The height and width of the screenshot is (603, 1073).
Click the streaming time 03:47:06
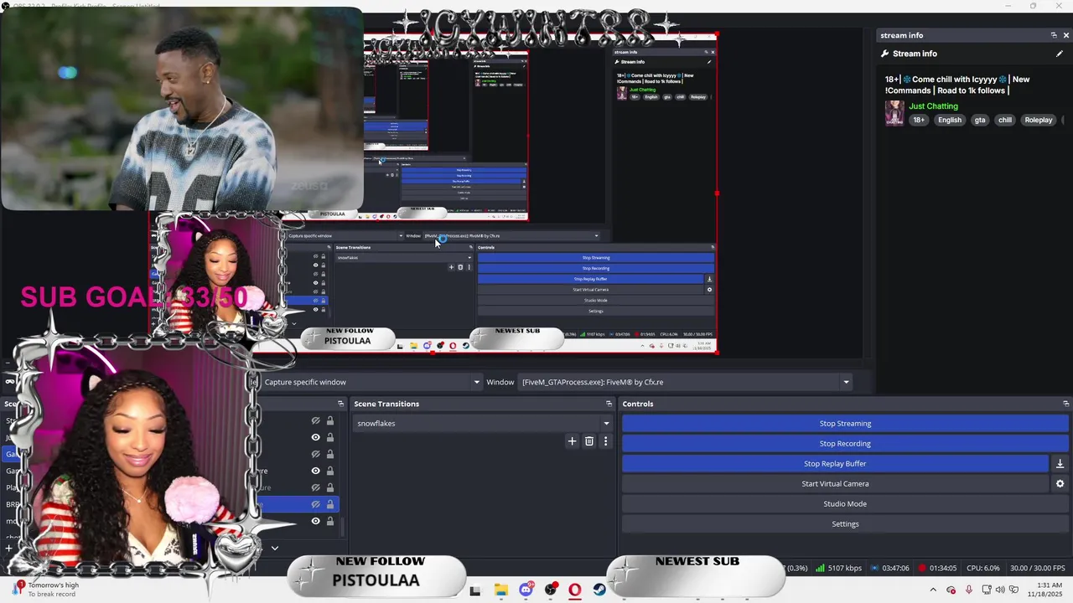coord(890,568)
